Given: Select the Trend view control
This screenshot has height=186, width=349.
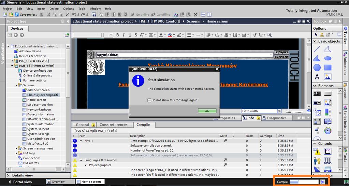Looking at the screenshot, I should click(328, 152).
